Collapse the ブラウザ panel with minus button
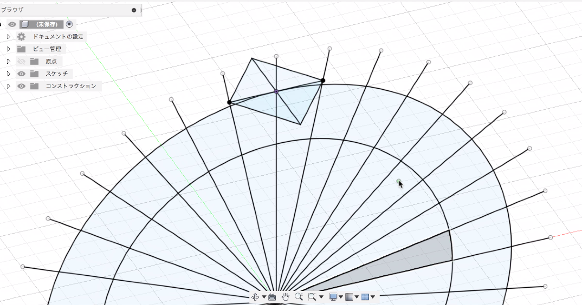The image size is (582, 305). (x=134, y=10)
